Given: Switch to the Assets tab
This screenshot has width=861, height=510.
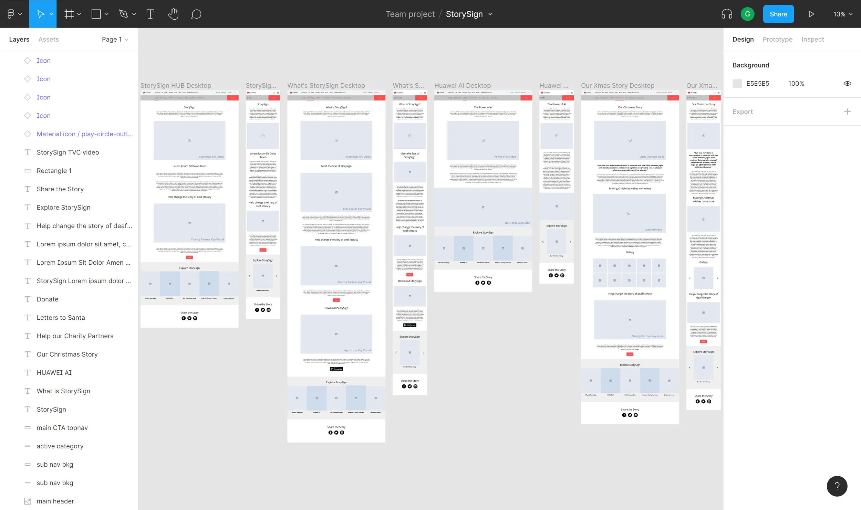Looking at the screenshot, I should coord(49,40).
